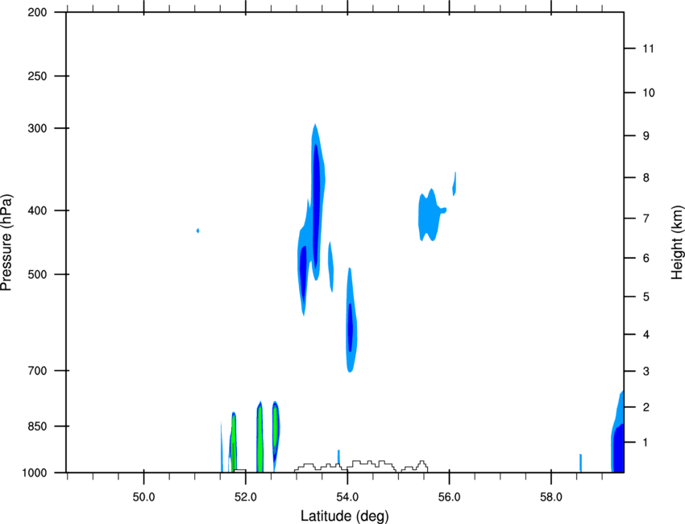Click the 9 km height tick label
This screenshot has height=524, width=685.
646,136
